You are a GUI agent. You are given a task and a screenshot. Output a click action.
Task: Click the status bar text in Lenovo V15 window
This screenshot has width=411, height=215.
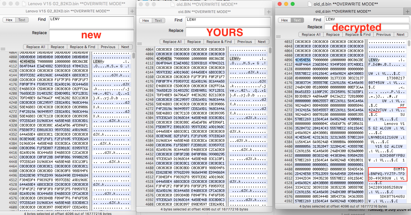click(68, 213)
